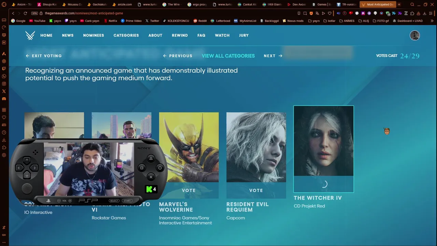The height and width of the screenshot is (246, 437).
Task: Open WhatsApp from the sidebar
Action: (x=4, y=76)
